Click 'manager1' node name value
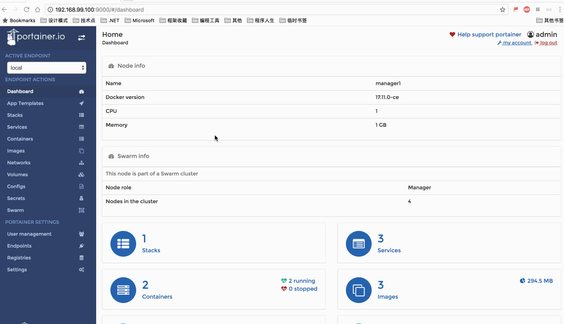The height and width of the screenshot is (324, 564). [388, 84]
